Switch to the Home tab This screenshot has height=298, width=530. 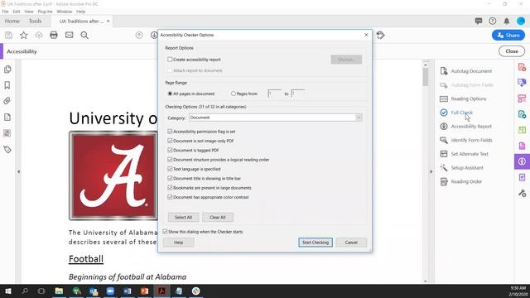pyautogui.click(x=12, y=21)
